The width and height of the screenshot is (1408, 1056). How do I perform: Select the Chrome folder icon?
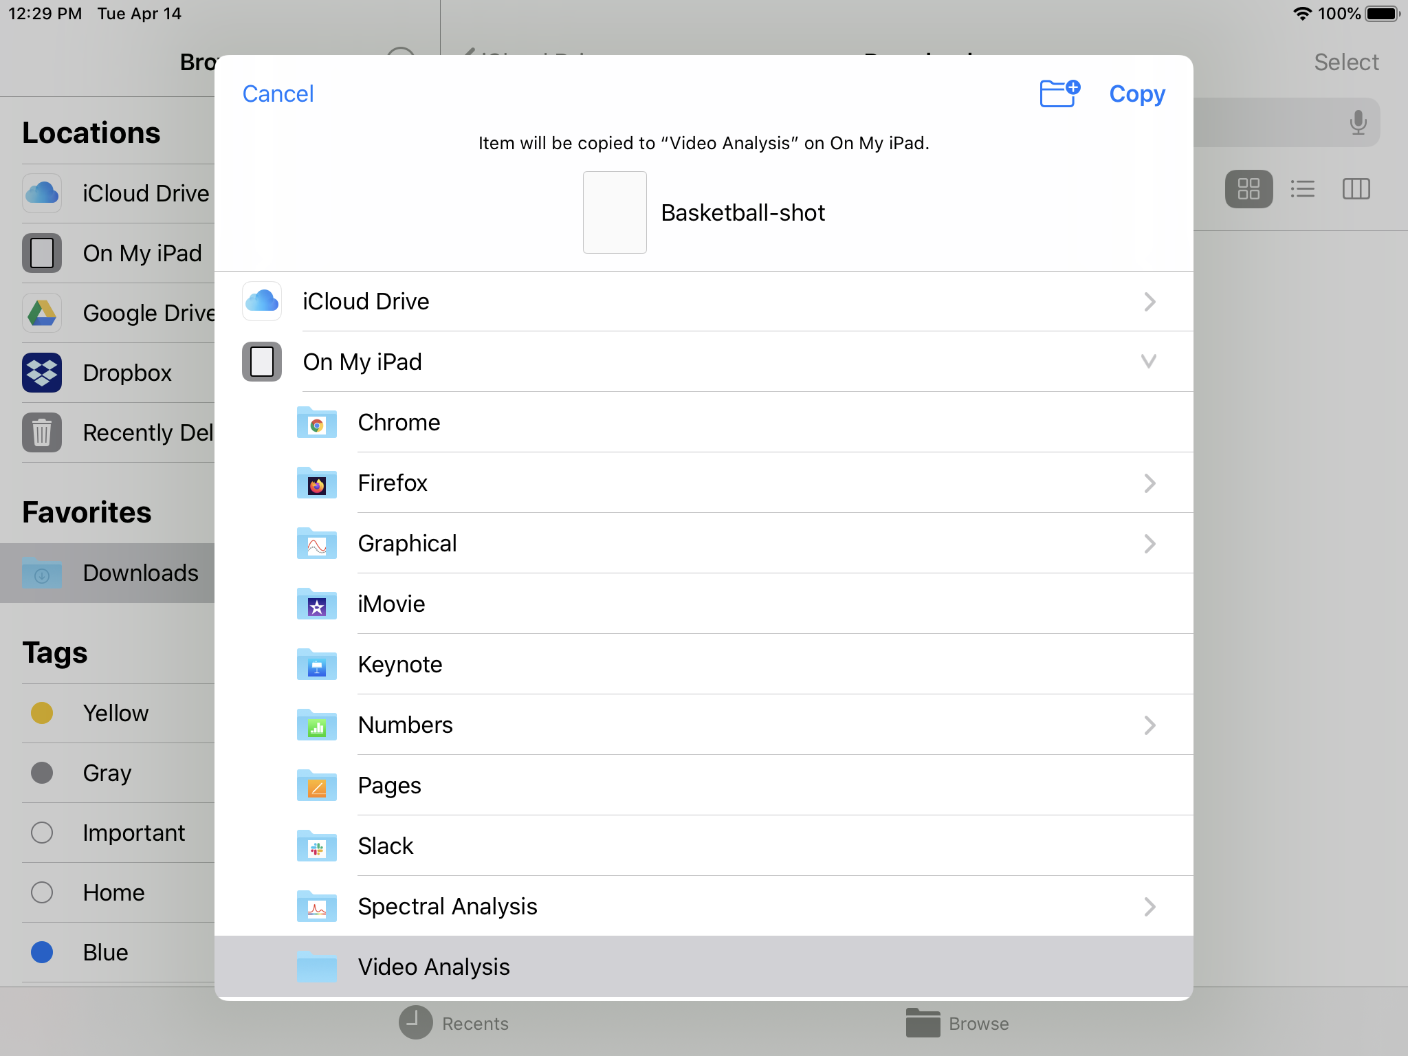[316, 423]
